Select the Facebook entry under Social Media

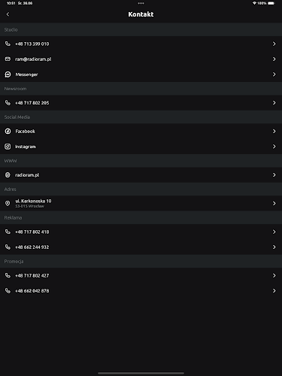pos(141,131)
